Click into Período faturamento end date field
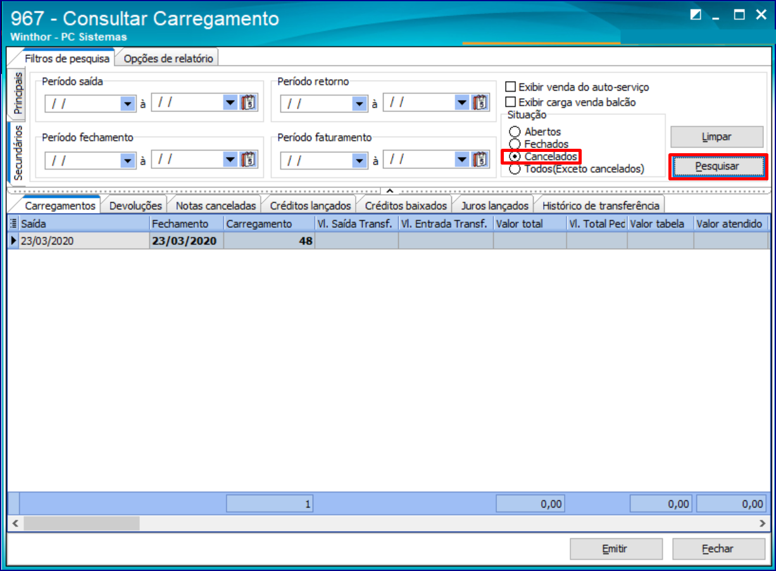The width and height of the screenshot is (776, 571). pos(419,161)
